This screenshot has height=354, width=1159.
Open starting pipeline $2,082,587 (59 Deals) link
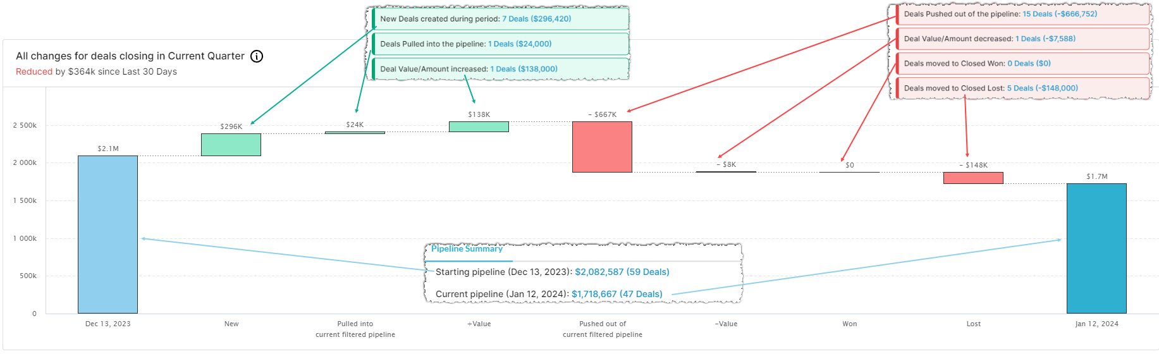(622, 272)
